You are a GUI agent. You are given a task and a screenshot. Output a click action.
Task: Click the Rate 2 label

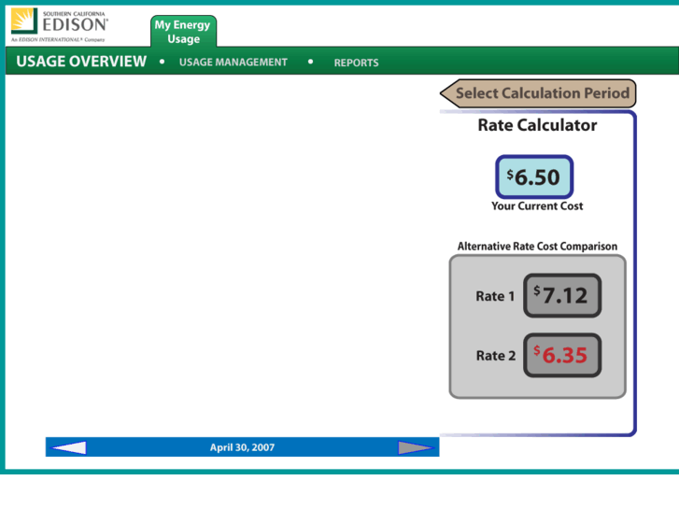pyautogui.click(x=495, y=356)
